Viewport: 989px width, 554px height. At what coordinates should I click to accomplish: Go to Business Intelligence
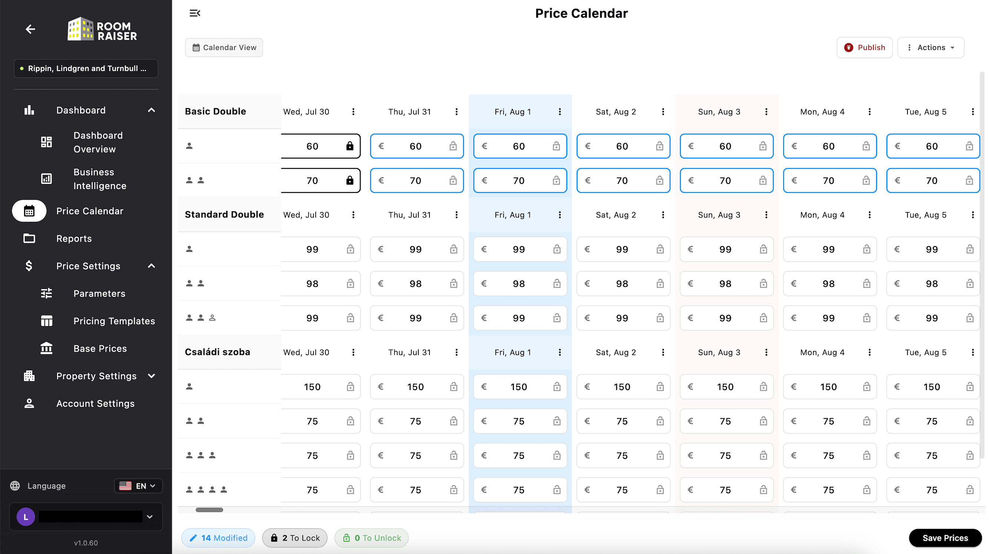[99, 179]
